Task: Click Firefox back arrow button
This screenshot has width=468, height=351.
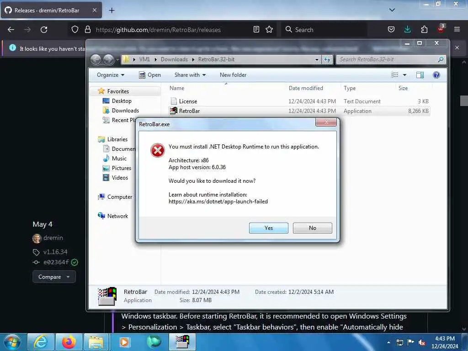Action: pyautogui.click(x=11, y=30)
